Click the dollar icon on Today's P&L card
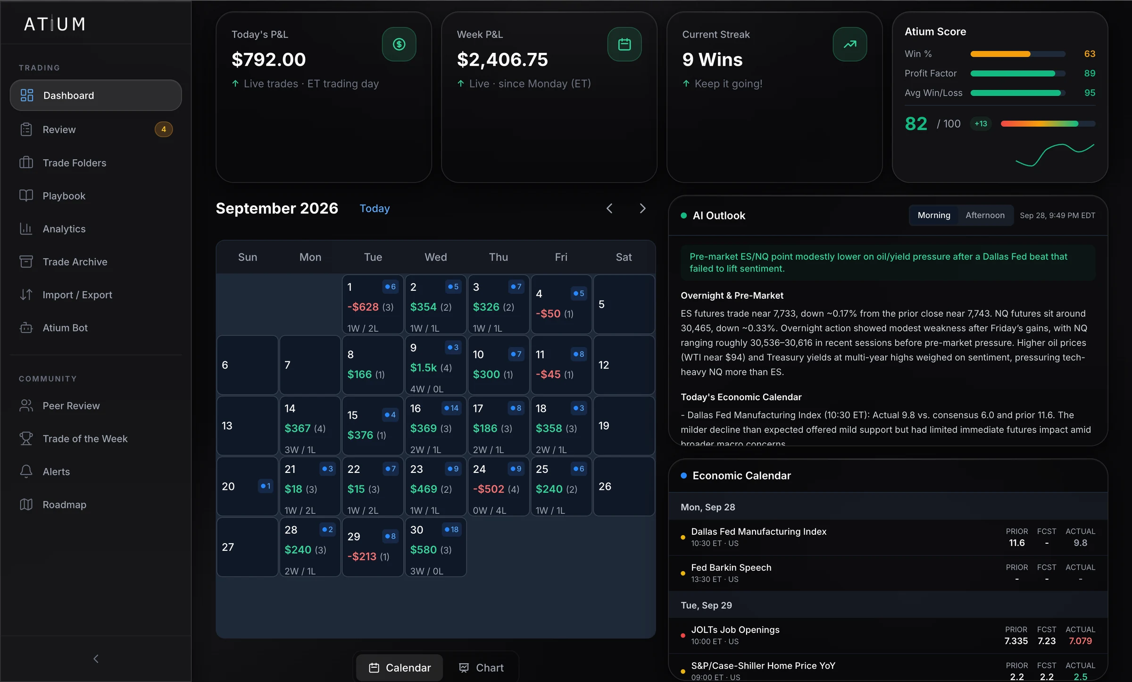Screen dimensions: 1132x682 pos(399,44)
